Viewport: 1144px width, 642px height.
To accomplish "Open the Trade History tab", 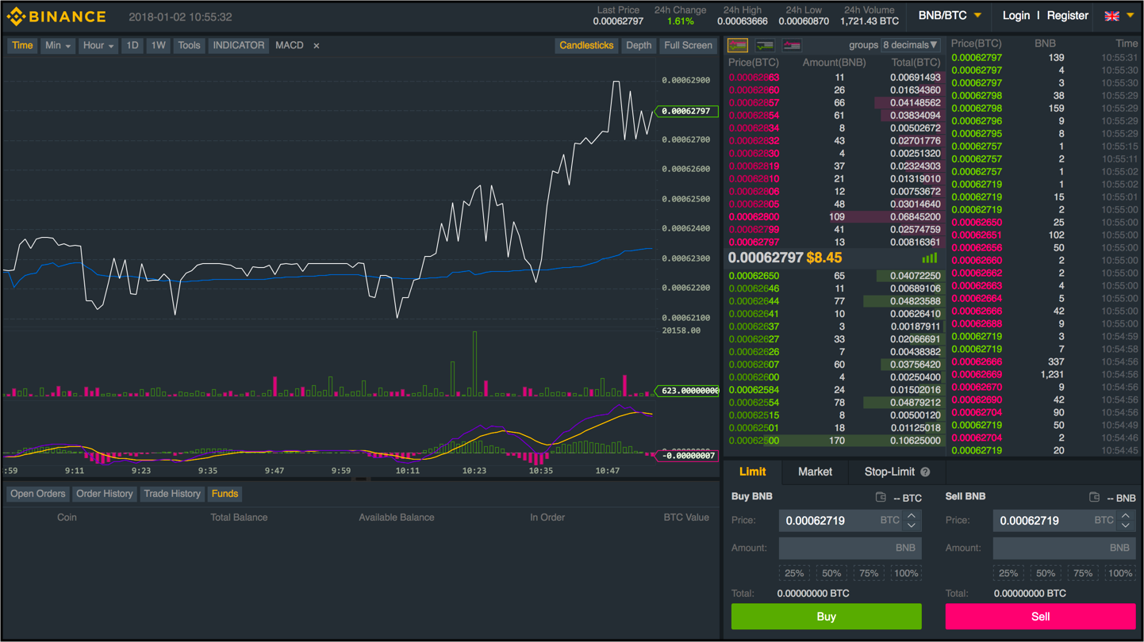I will pyautogui.click(x=172, y=494).
